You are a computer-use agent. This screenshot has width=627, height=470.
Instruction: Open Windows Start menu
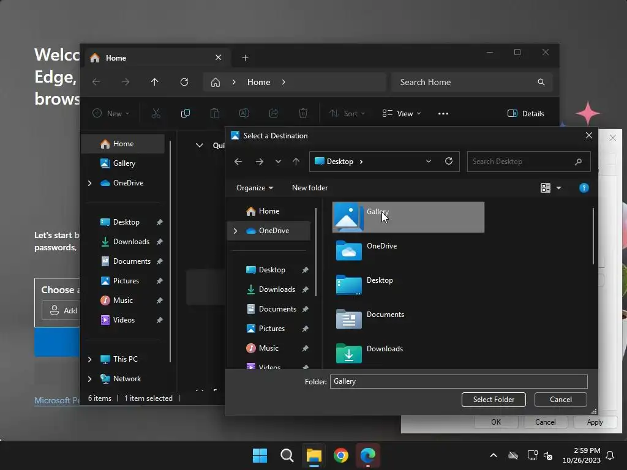click(260, 455)
